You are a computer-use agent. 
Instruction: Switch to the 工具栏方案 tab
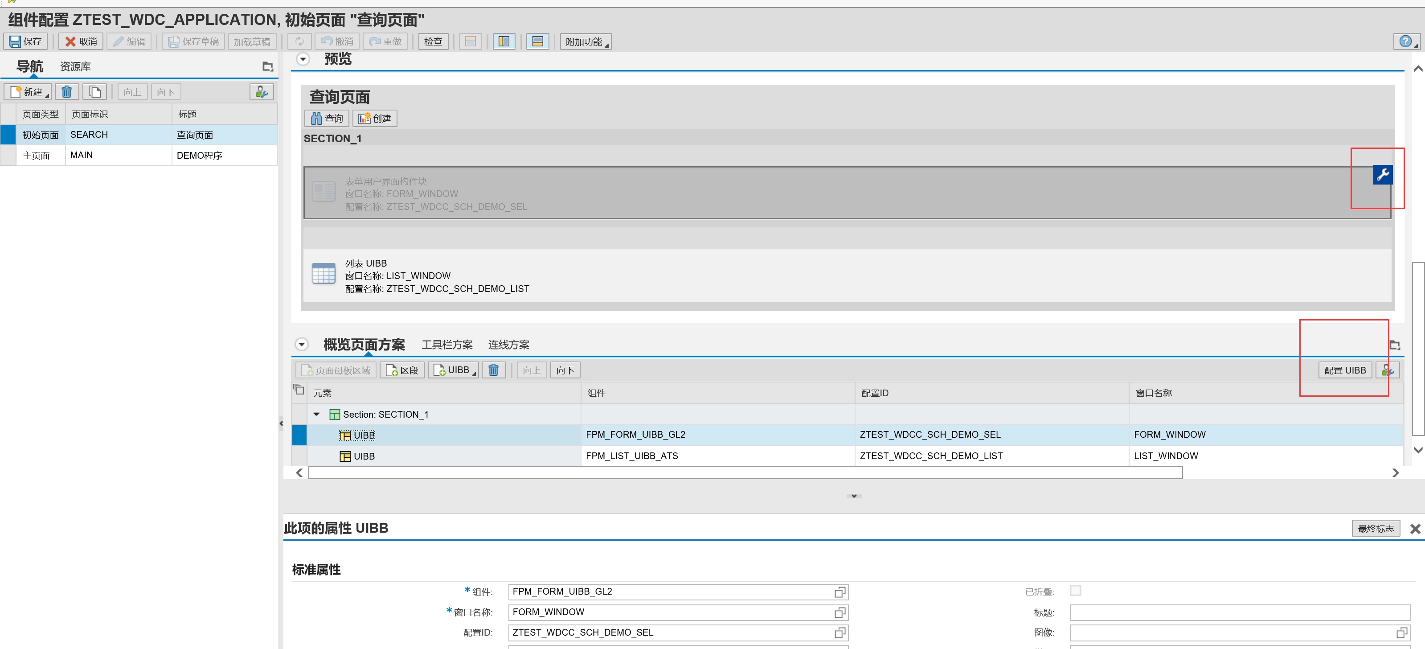447,345
